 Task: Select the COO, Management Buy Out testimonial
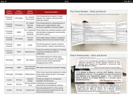99,89
